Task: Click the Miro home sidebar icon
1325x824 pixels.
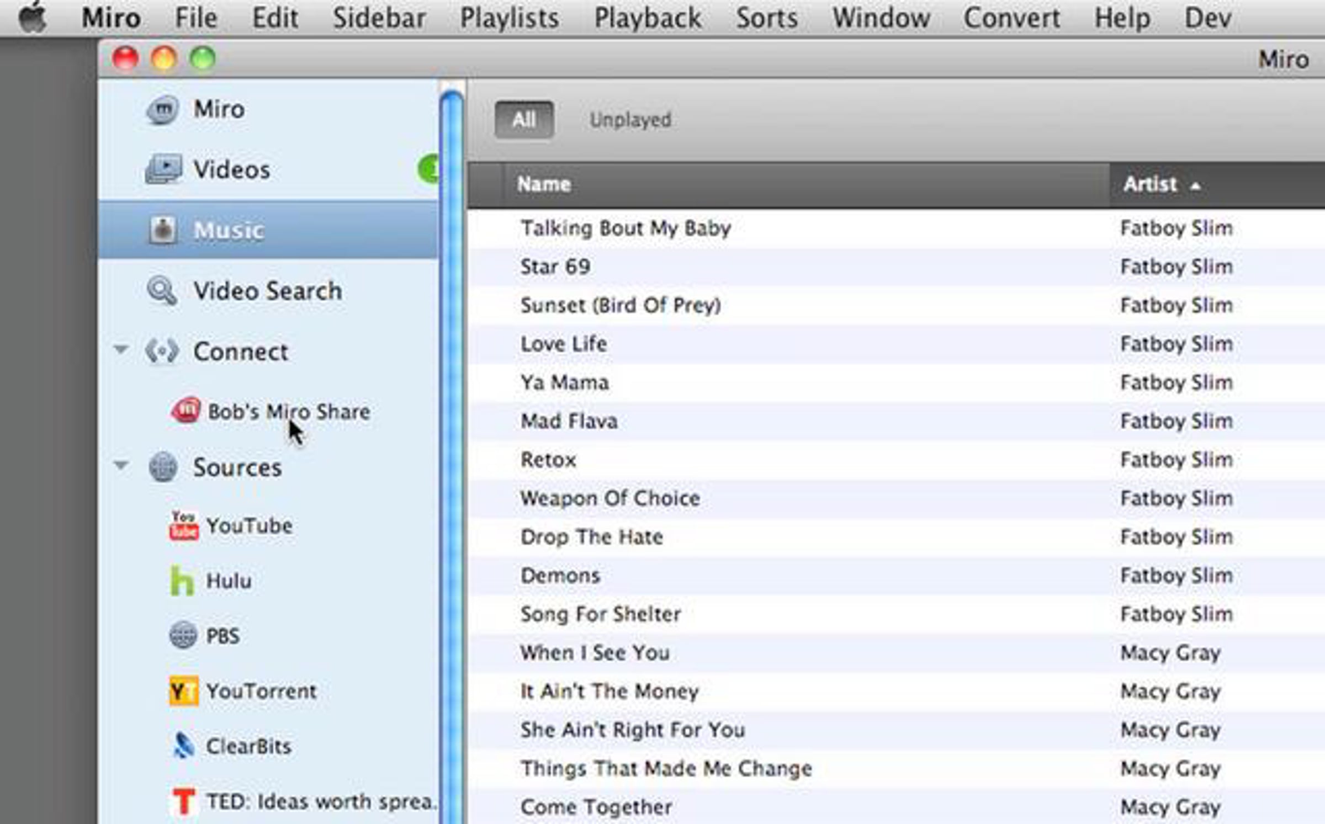Action: click(x=162, y=110)
